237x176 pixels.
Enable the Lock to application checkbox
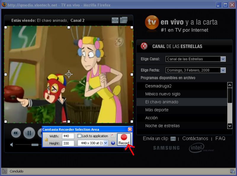(79, 136)
